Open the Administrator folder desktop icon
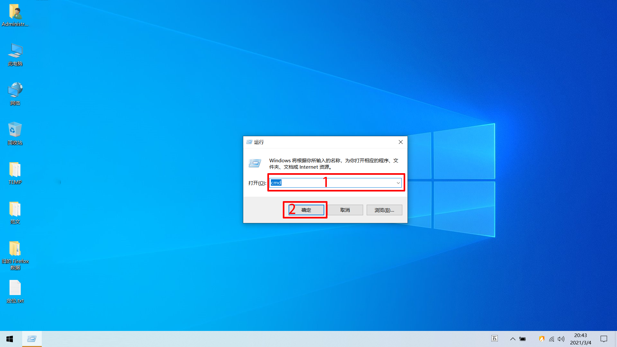 pyautogui.click(x=15, y=15)
